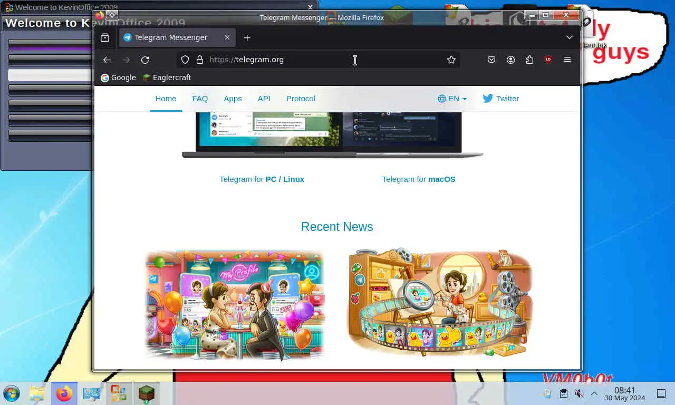The width and height of the screenshot is (675, 405).
Task: Click the show desktop tray button
Action: (x=661, y=393)
